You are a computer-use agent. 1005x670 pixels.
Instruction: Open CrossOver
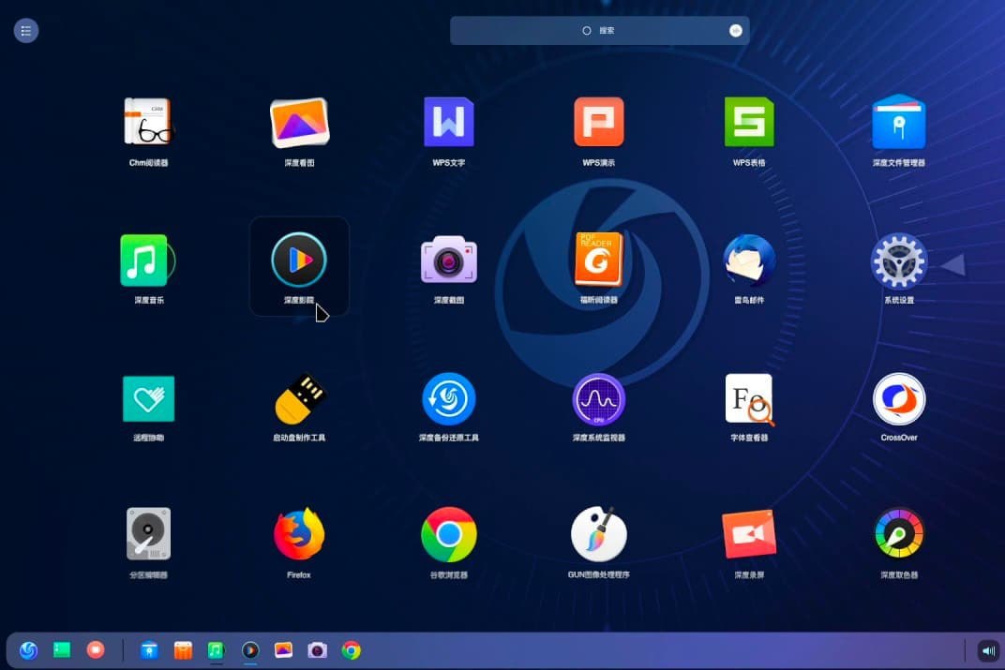click(899, 398)
